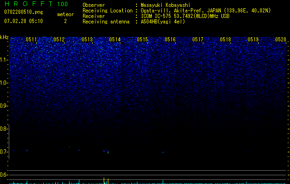Click the 0513 time marker

pyautogui.click(x=87, y=40)
